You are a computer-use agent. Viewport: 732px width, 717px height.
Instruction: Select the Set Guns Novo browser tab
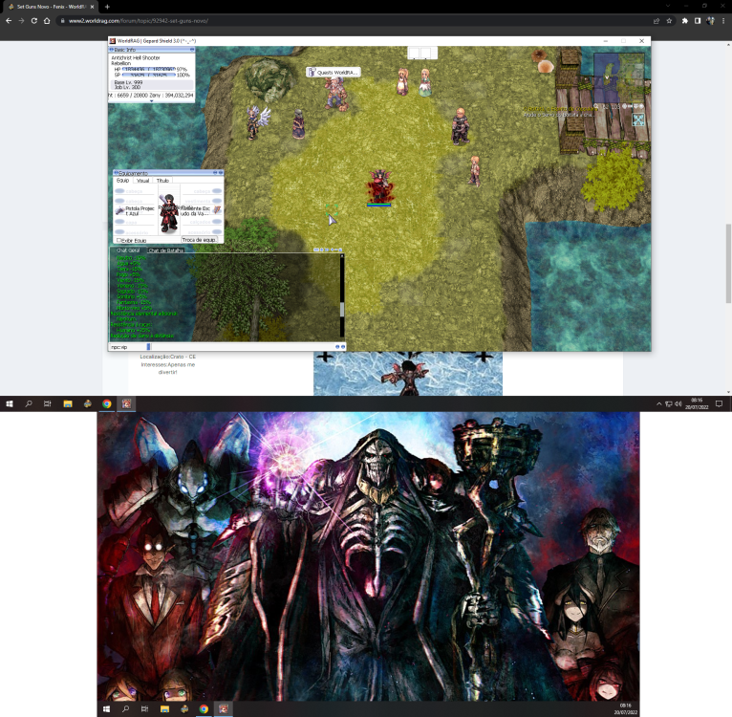click(51, 7)
